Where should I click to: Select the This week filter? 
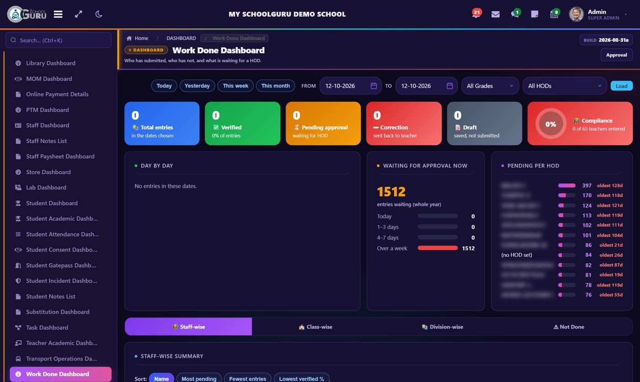click(235, 86)
